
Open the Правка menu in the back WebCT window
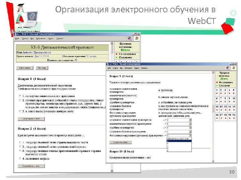[25, 39]
